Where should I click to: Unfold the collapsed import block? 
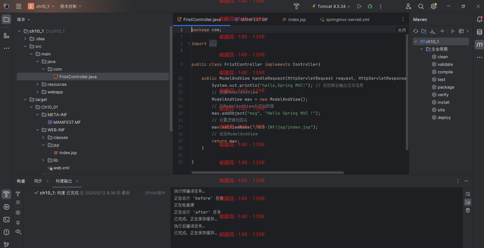[189, 44]
